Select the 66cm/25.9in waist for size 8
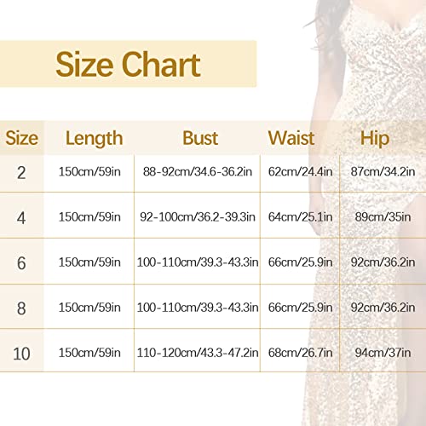426x426 pixels. pyautogui.click(x=300, y=308)
